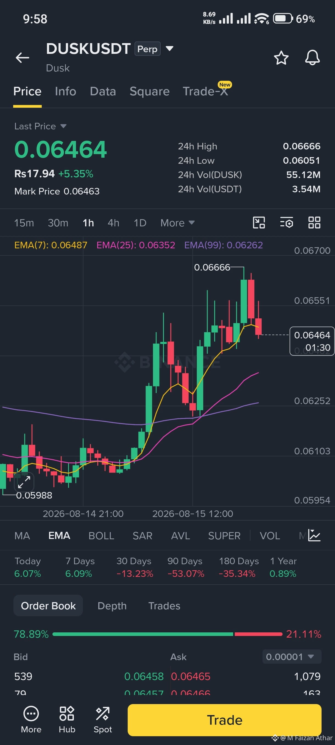Tap the EMA(25) legend value
This screenshot has height=745, width=335.
click(136, 245)
